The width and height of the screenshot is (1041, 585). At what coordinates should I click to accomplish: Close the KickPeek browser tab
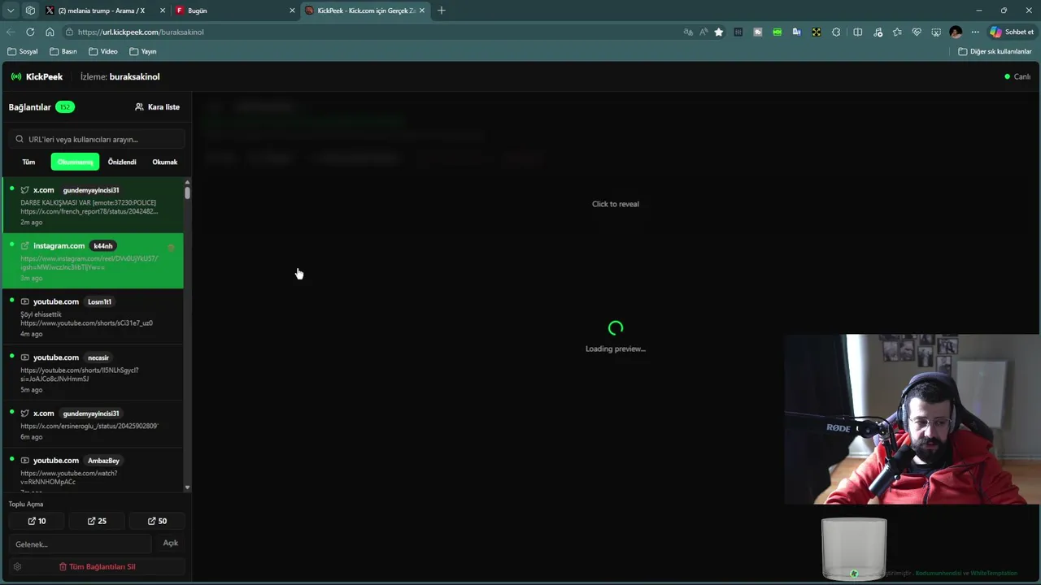coord(422,11)
